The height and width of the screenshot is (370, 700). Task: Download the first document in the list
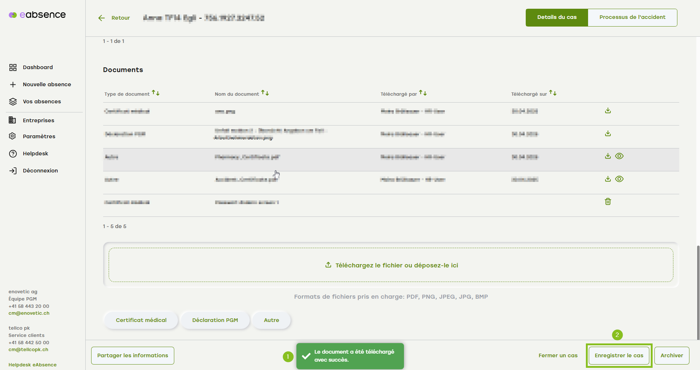pos(608,111)
